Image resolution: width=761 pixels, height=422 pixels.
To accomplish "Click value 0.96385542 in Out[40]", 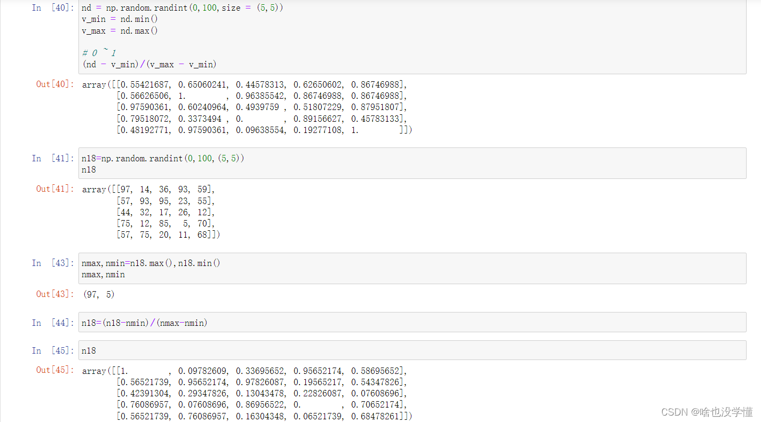I will (260, 96).
